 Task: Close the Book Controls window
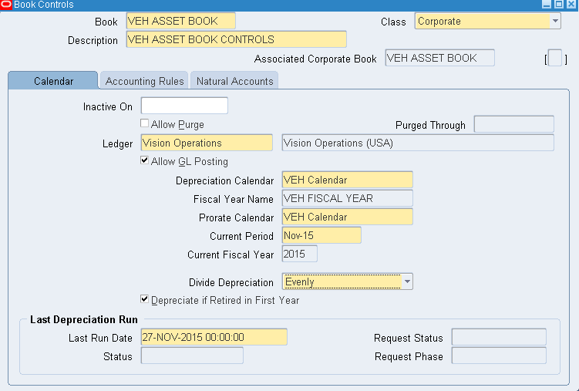[x=571, y=5]
